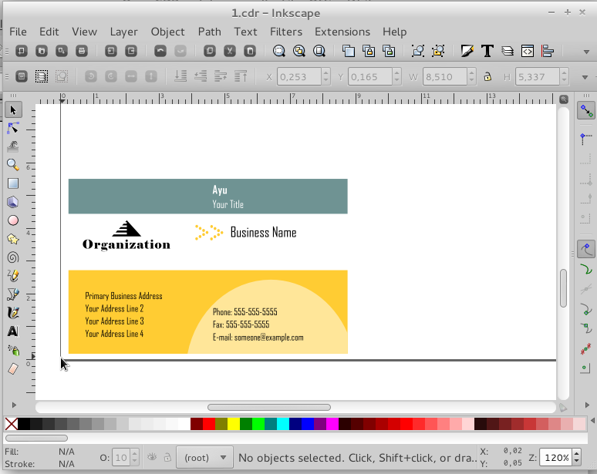Expand the snap bar overflow arrow
The height and width of the screenshot is (474, 597).
tap(587, 405)
